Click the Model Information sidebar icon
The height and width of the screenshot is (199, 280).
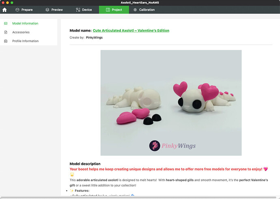pyautogui.click(x=6, y=24)
